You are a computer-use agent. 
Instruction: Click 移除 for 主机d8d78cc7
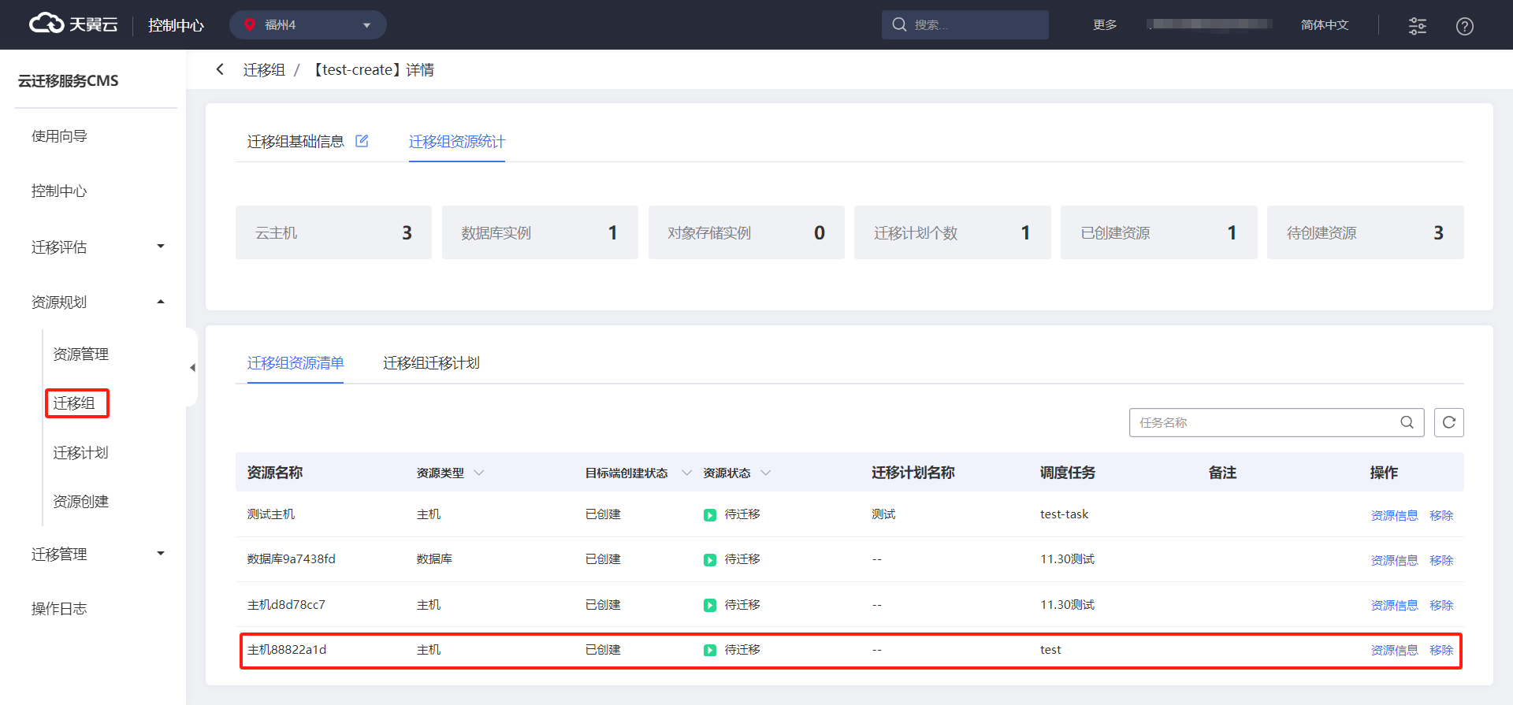pos(1441,606)
